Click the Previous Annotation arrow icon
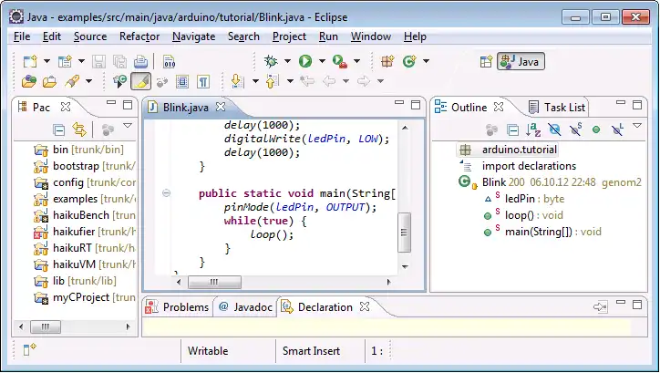The width and height of the screenshot is (660, 373). pyautogui.click(x=273, y=81)
